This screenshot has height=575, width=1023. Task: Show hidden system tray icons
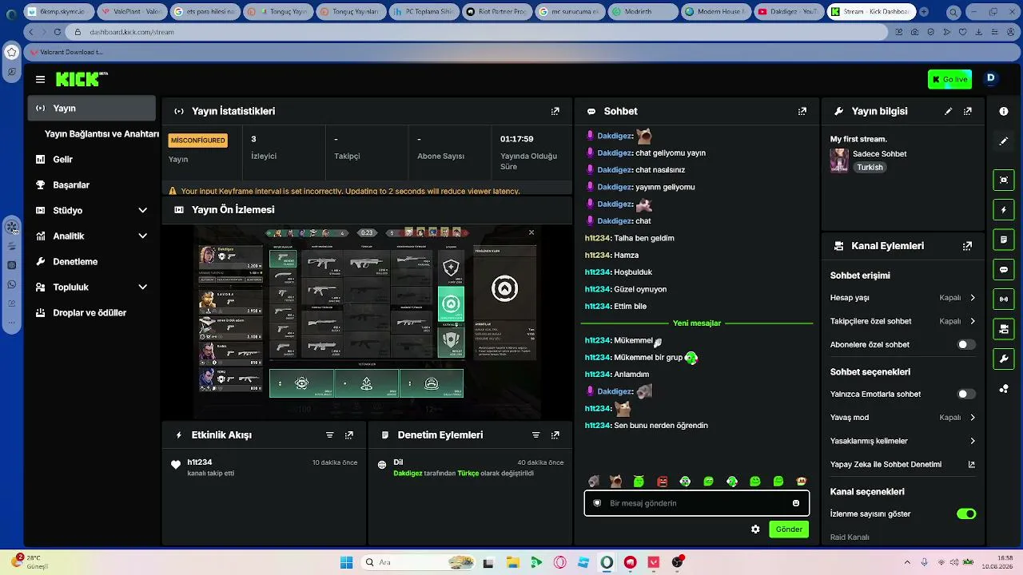pos(906,562)
